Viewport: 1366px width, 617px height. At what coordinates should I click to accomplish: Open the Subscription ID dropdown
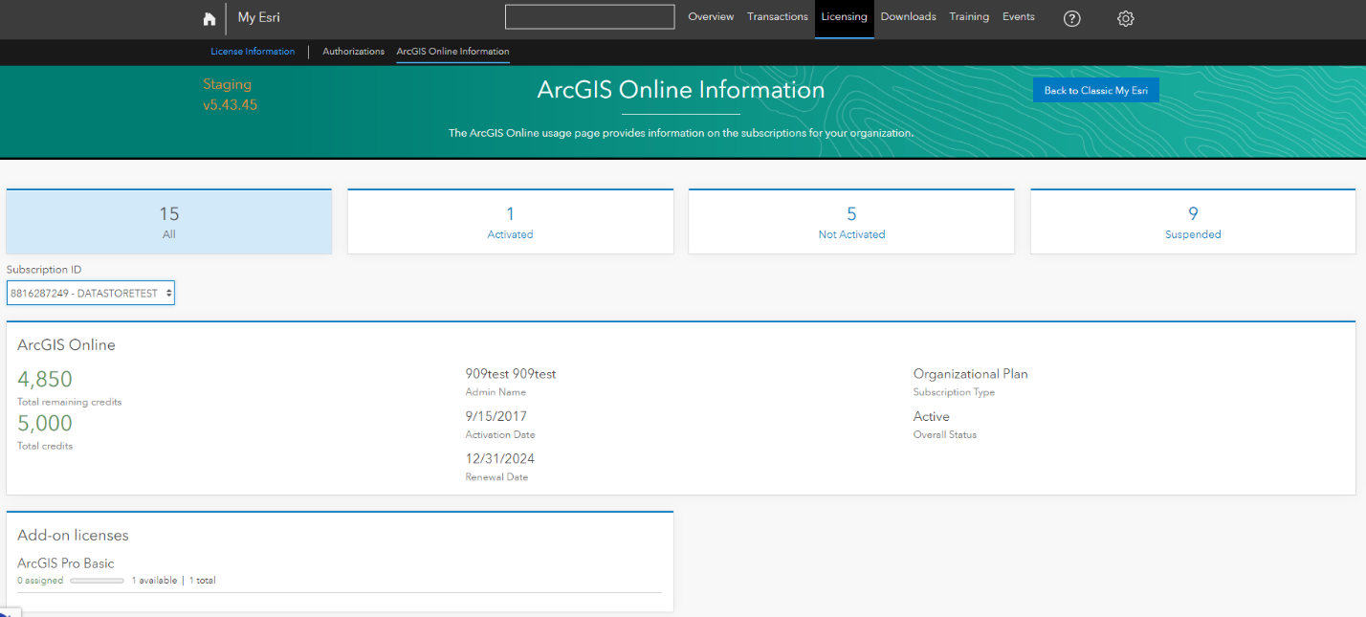pos(90,293)
